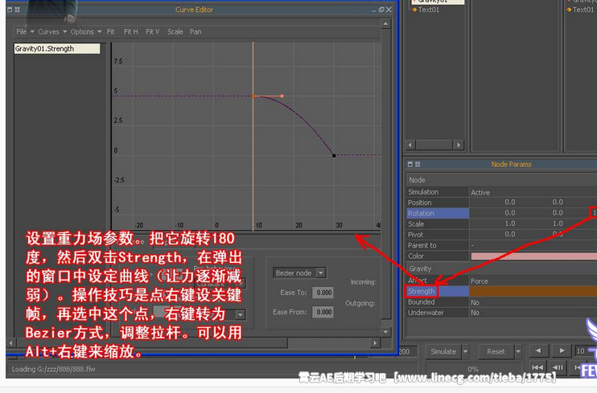Select the orange Bezier tangent handle
Viewport: 597px width, 393px height.
tap(282, 96)
